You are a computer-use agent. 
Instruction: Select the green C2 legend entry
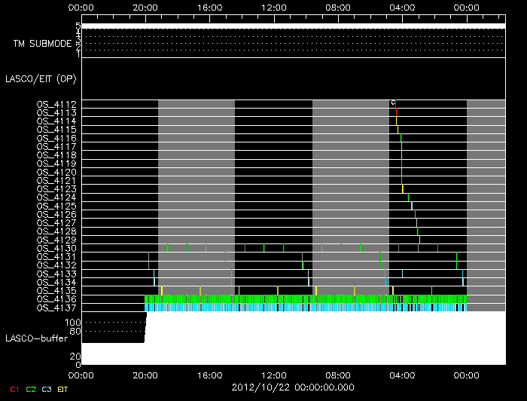(x=30, y=389)
